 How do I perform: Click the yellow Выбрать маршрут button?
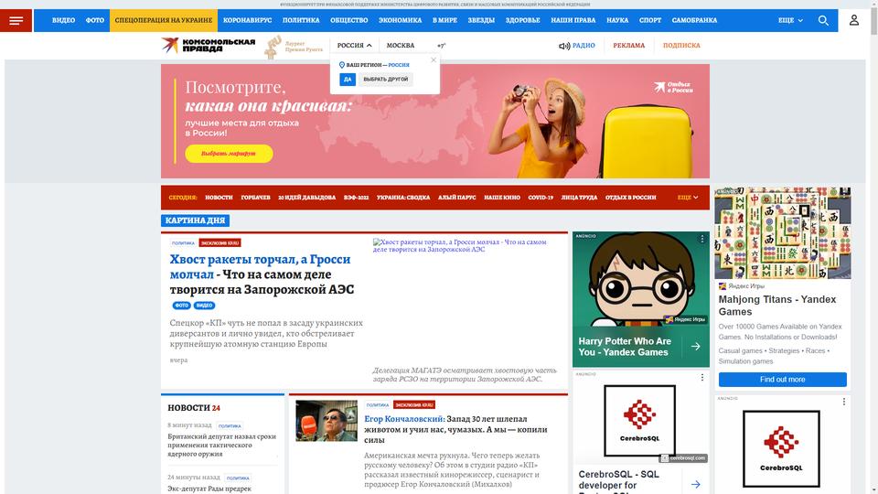(229, 154)
